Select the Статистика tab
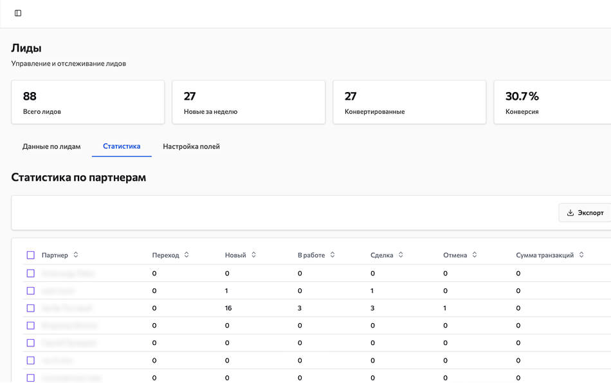611x383 pixels. click(x=122, y=147)
